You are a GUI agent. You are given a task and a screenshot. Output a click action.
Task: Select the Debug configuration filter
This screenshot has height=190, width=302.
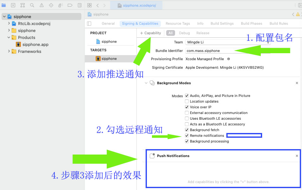click(x=184, y=33)
